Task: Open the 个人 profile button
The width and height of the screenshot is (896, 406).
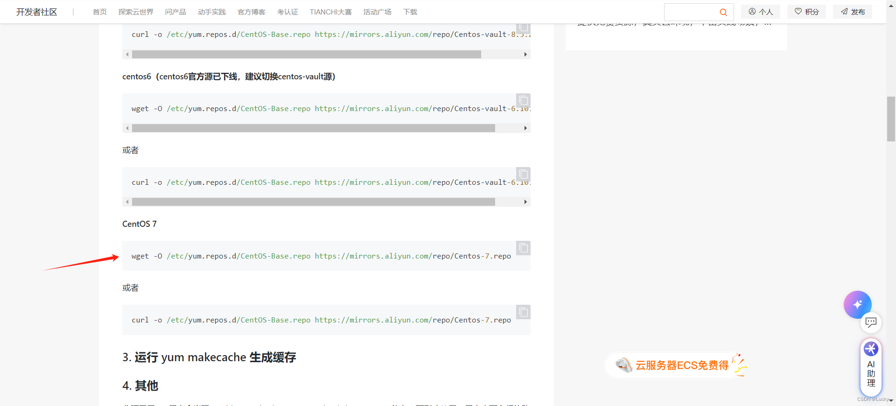Action: click(x=761, y=12)
